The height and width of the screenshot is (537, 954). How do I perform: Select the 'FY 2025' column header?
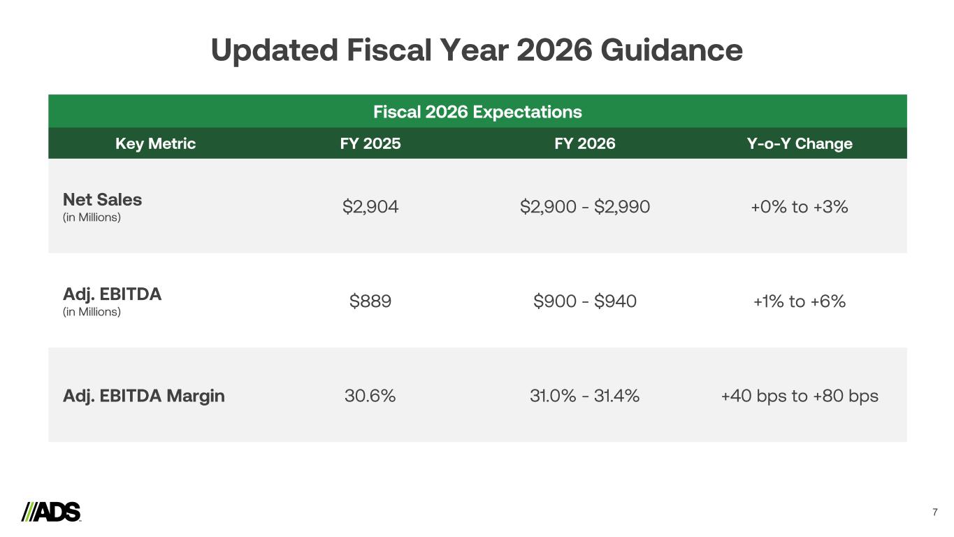click(x=370, y=144)
